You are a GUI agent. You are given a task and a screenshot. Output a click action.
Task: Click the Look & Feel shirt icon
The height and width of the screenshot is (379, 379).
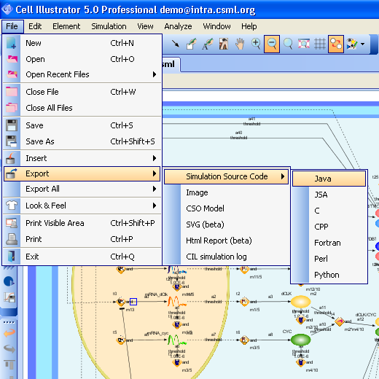[12, 206]
